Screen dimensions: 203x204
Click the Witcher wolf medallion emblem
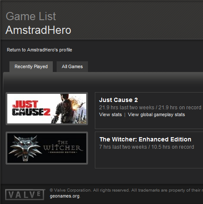25,148
